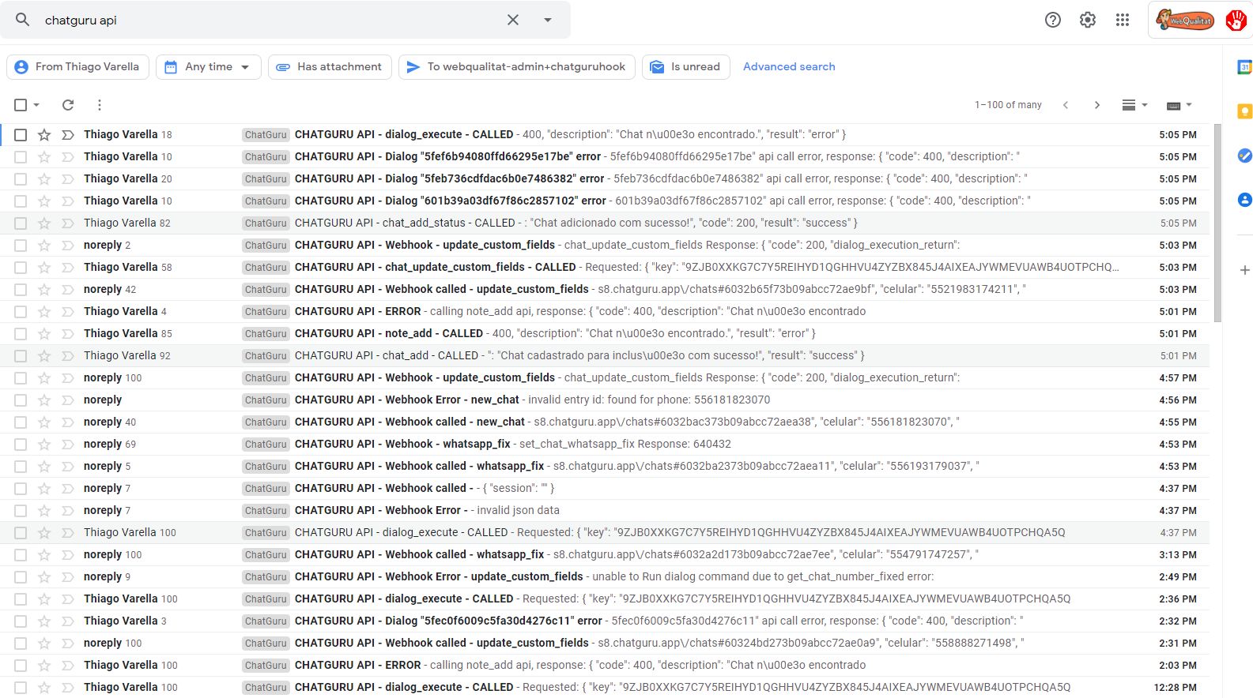
Task: Select the Dialog 5fef6b94080ffd66295e17be error checkbox
Action: pyautogui.click(x=21, y=157)
